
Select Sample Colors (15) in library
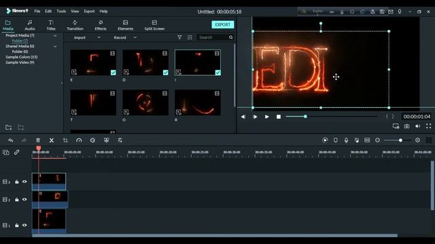[x=22, y=57]
